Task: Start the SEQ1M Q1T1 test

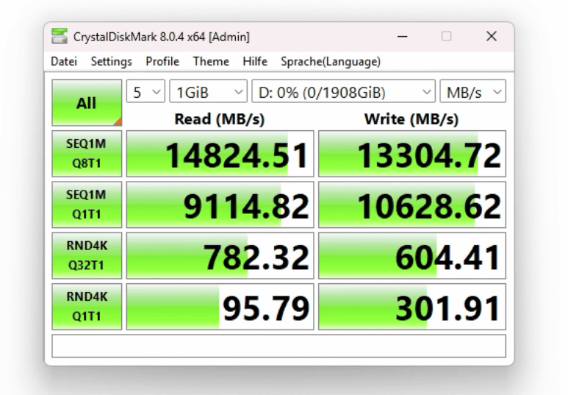Action: [87, 204]
